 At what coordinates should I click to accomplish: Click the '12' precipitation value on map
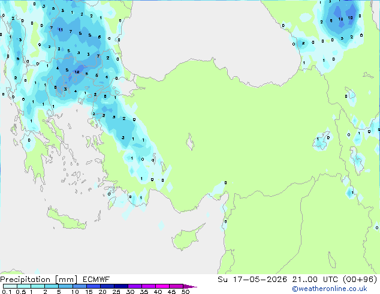coord(77,72)
